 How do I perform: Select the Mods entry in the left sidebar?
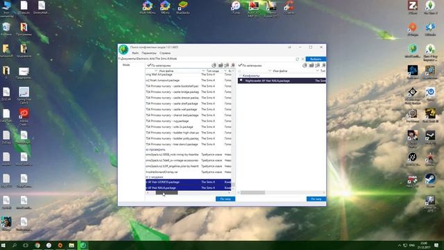[126, 65]
